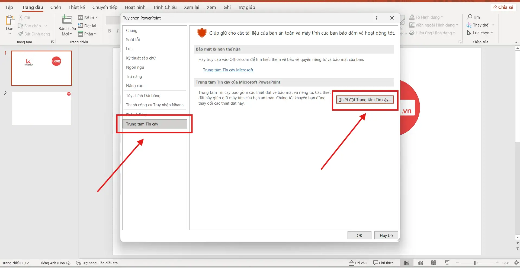Toggle Chú thích comments pane

(383, 263)
